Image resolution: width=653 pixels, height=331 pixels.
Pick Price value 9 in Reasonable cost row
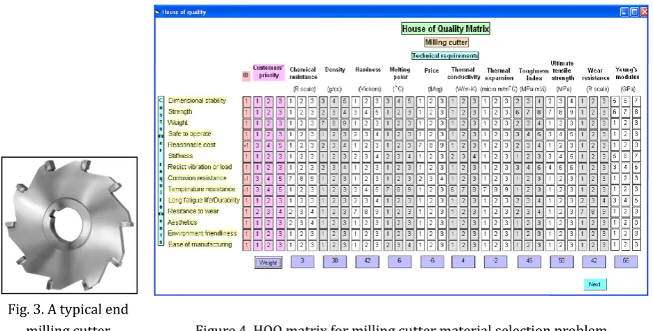(441, 145)
